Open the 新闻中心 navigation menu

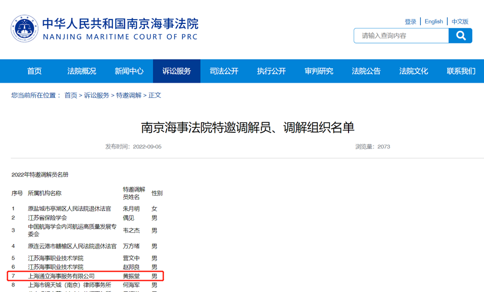[x=129, y=71]
